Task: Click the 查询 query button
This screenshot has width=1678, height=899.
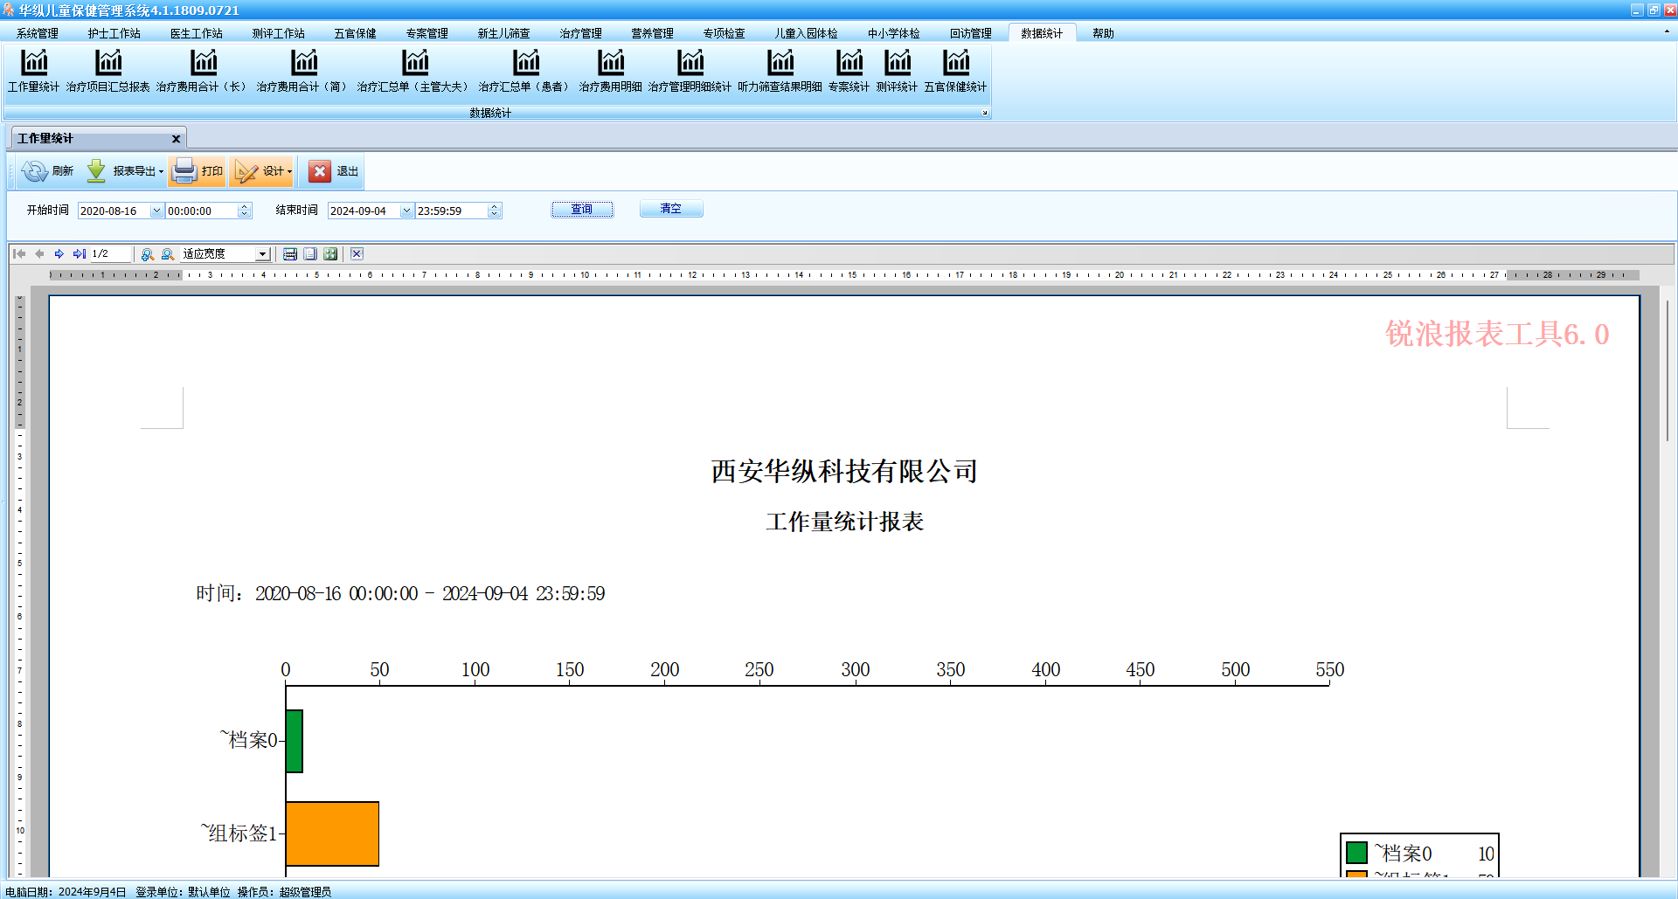Action: pyautogui.click(x=582, y=210)
